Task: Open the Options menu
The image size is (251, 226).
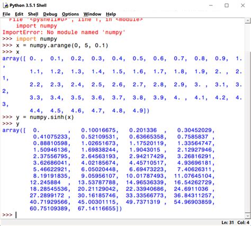Action: 70,14
